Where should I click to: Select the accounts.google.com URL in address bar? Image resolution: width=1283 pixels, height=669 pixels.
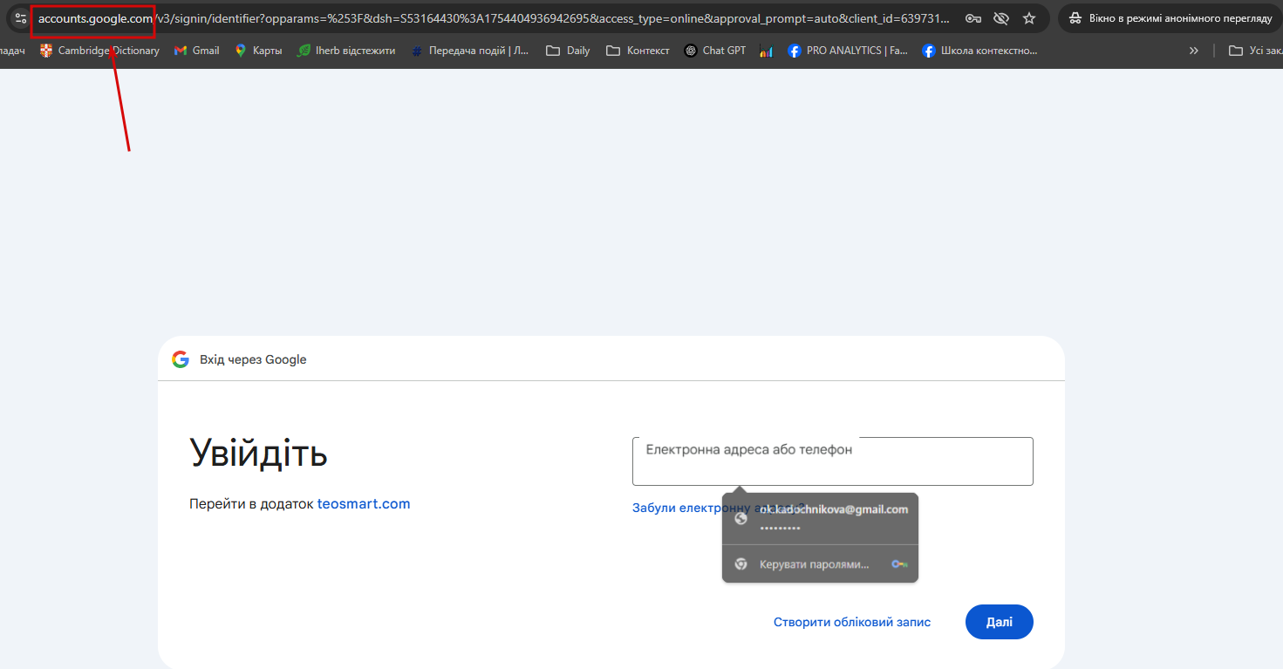[x=95, y=18]
